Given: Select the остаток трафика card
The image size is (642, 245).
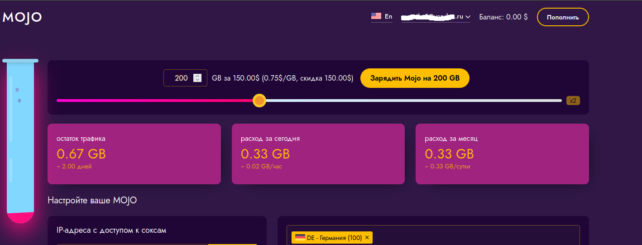Looking at the screenshot, I should 134,154.
